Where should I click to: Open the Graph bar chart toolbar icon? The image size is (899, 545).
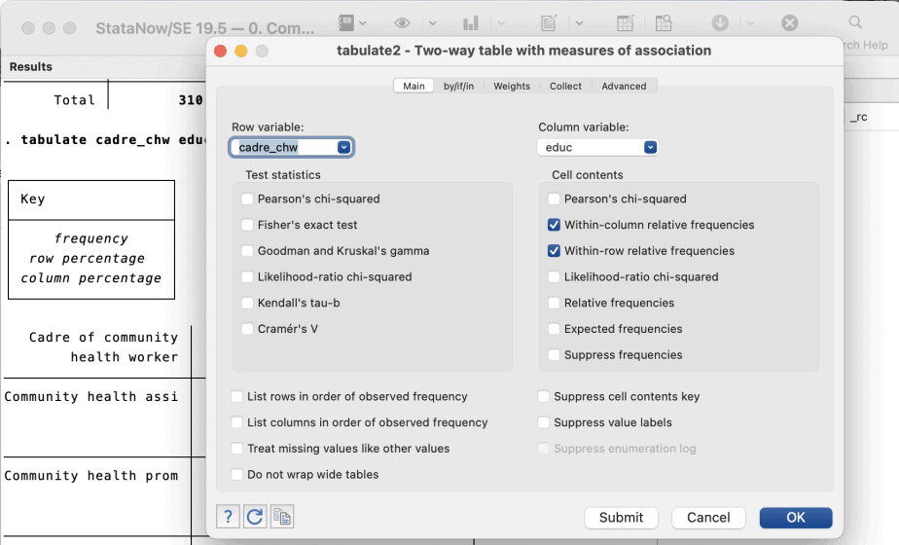pos(471,22)
